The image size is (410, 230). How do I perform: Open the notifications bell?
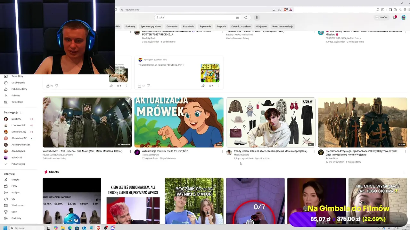395,17
